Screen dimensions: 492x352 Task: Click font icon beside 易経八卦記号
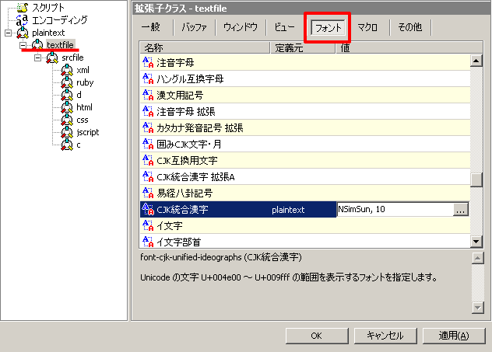tap(148, 193)
